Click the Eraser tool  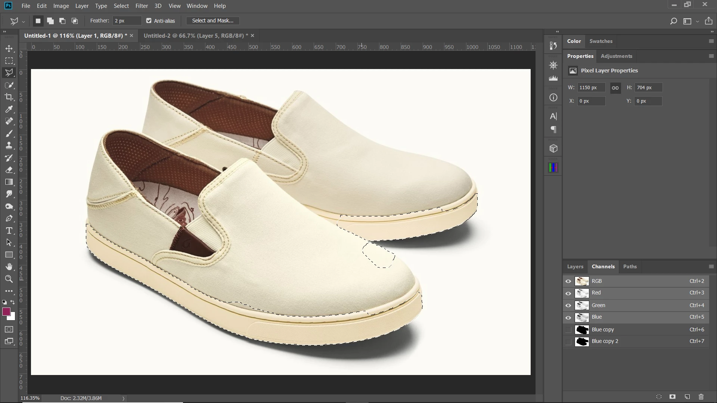[x=9, y=170]
